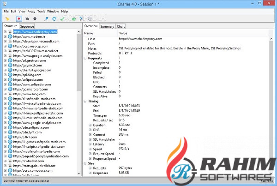
Task: Expand the Latency row
Action: point(90,144)
